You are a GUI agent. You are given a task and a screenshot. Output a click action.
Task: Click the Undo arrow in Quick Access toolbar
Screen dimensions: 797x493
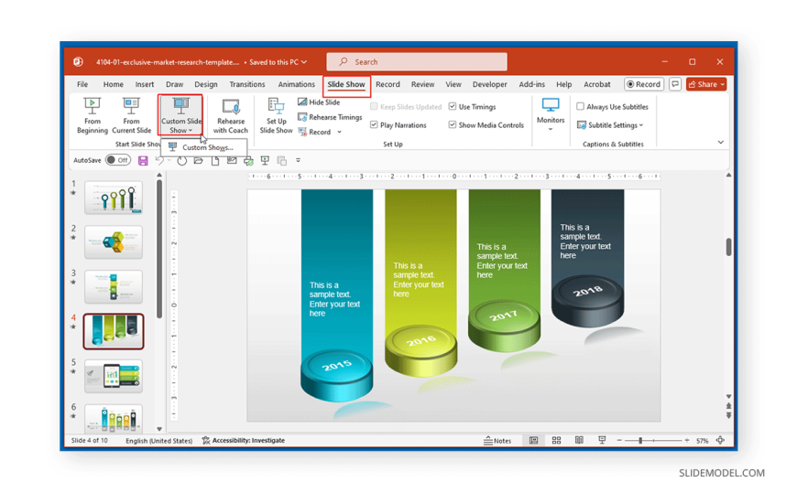[159, 160]
